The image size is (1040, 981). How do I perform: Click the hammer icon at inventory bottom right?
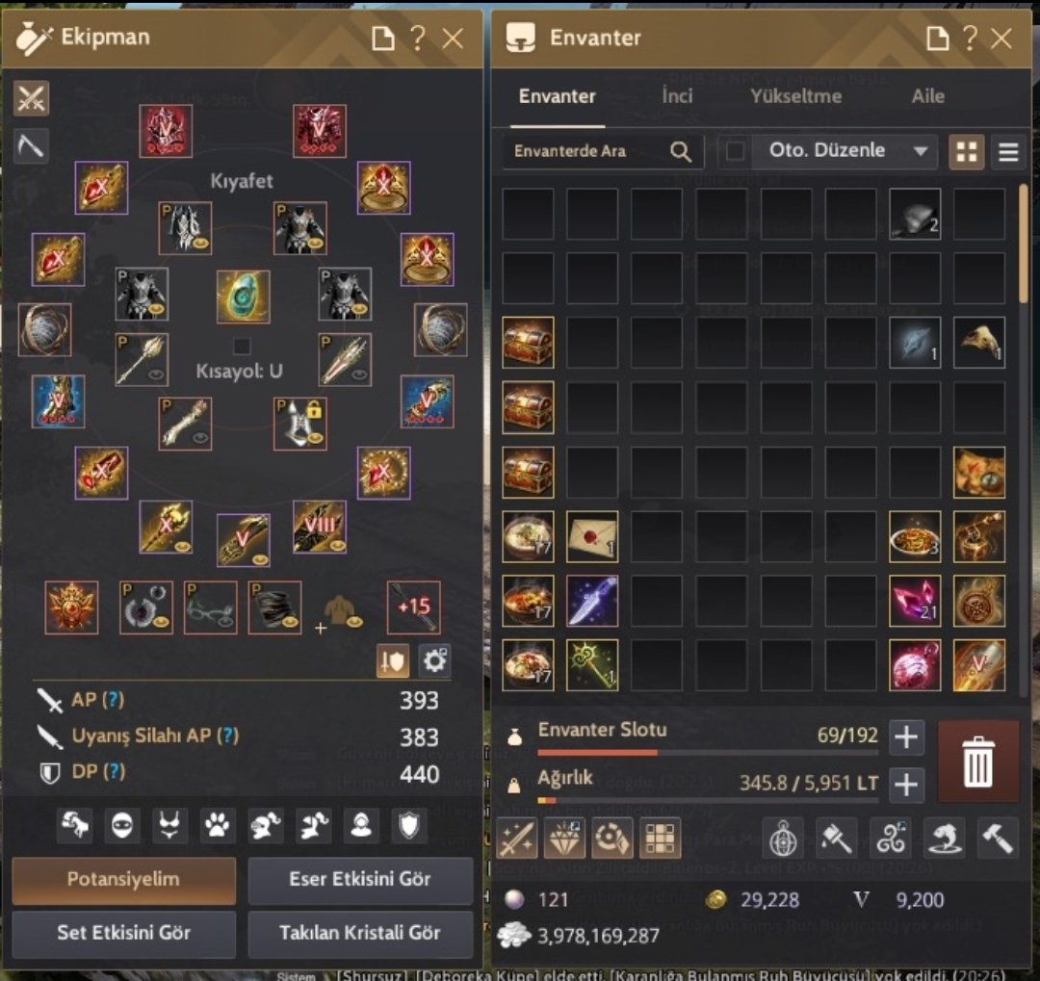click(998, 838)
